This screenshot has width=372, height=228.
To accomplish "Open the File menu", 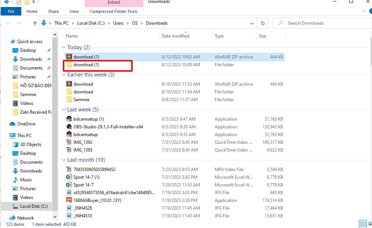I will [11, 11].
